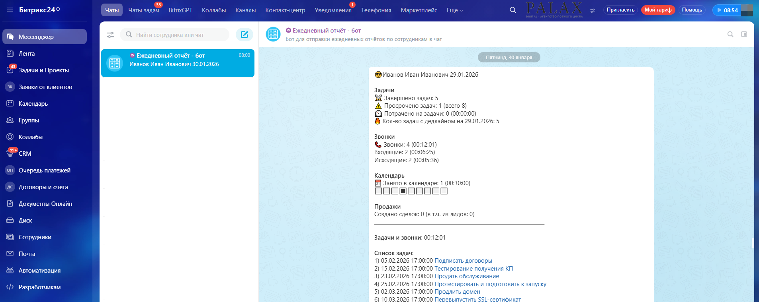759x302 pixels.
Task: Open Разработчикам via code icon
Action: click(10, 287)
